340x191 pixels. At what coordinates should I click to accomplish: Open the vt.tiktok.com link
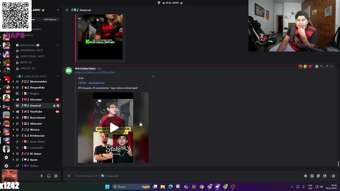point(95,72)
